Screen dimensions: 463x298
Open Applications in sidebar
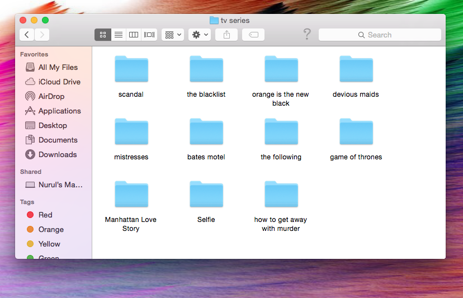tap(54, 111)
